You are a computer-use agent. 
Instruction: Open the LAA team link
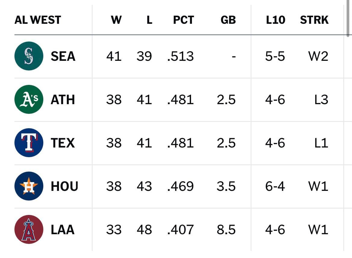click(x=63, y=229)
